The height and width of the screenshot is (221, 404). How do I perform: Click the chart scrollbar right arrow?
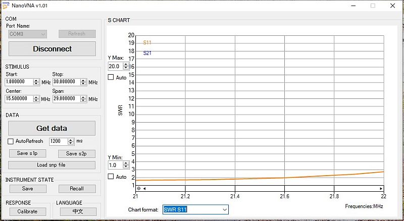[381, 188]
